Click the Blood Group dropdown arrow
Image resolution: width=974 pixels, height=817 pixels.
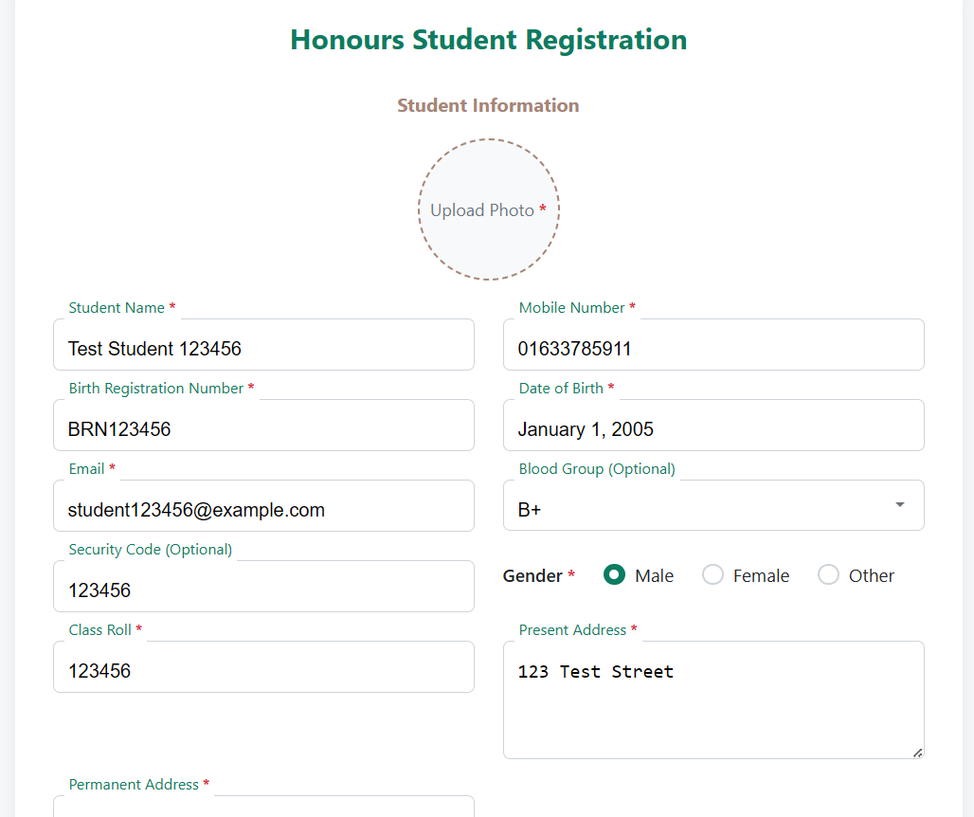point(899,504)
